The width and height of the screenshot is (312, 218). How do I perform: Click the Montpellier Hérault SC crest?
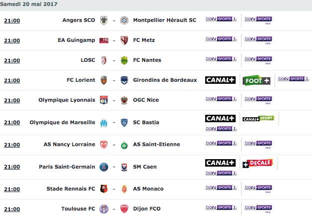point(124,20)
